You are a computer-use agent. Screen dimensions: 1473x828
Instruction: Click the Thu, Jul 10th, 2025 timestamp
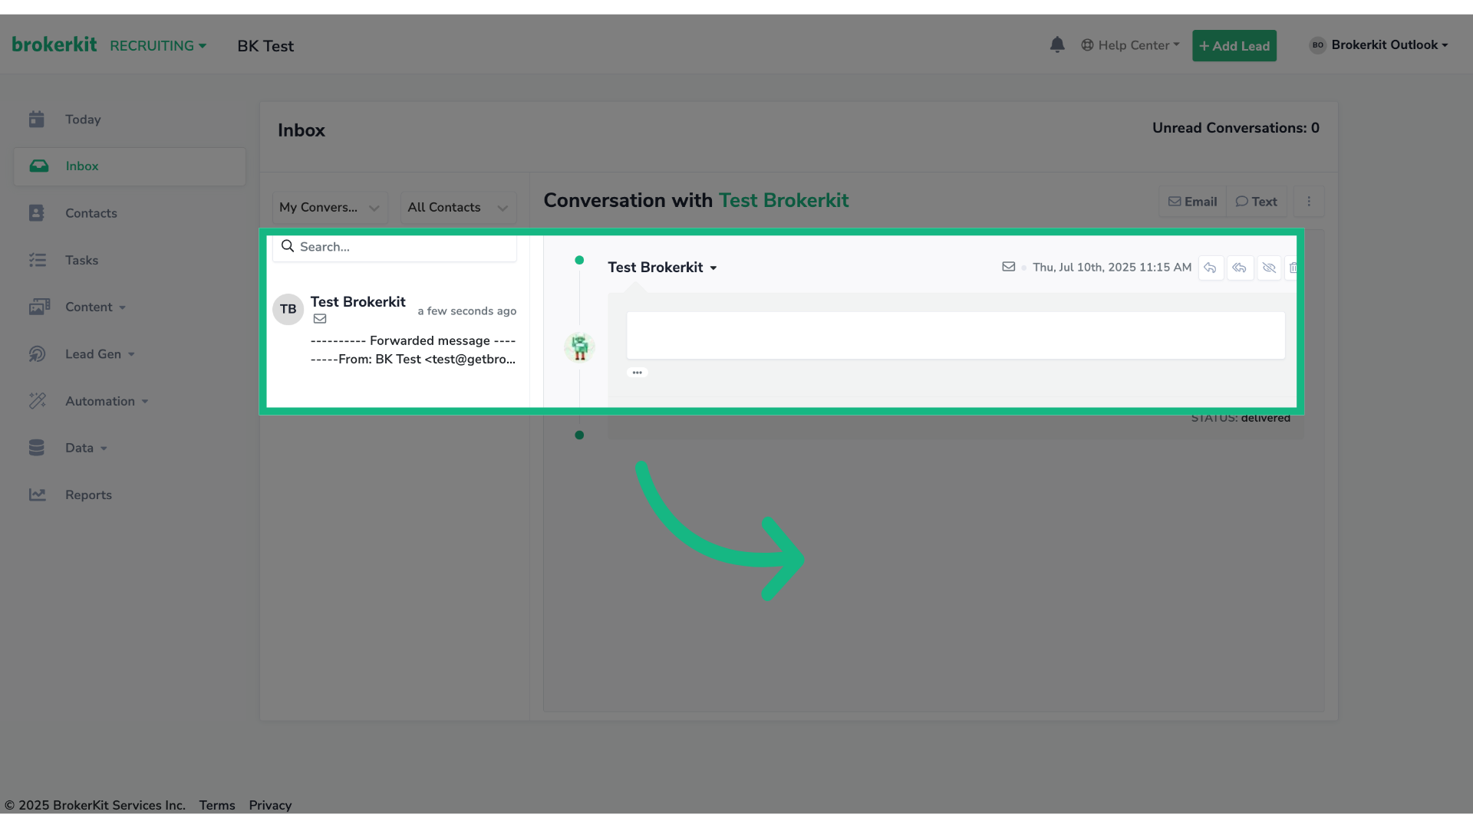[1112, 268]
